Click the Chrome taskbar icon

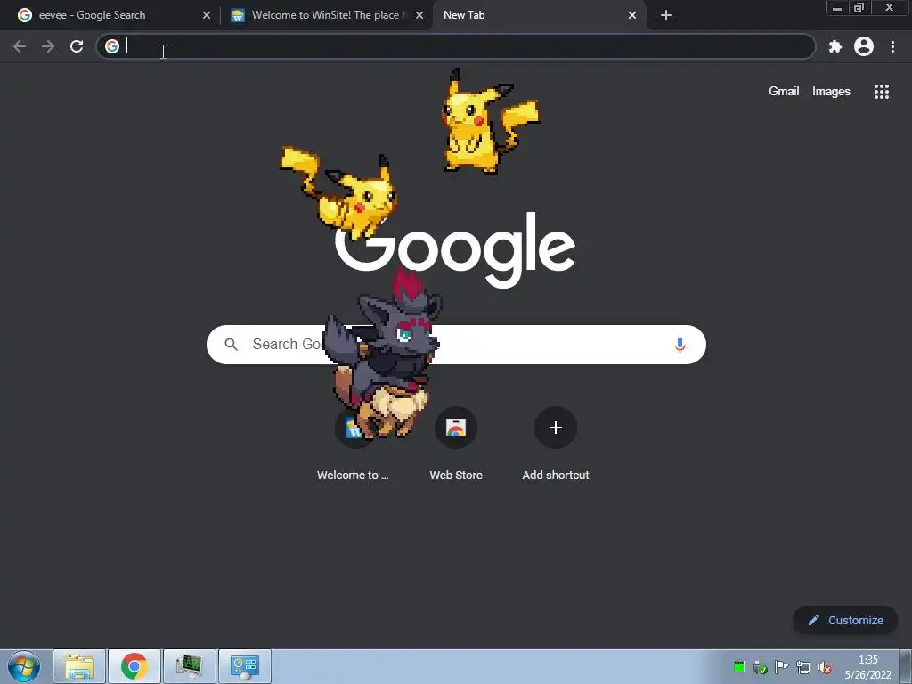coord(134,666)
